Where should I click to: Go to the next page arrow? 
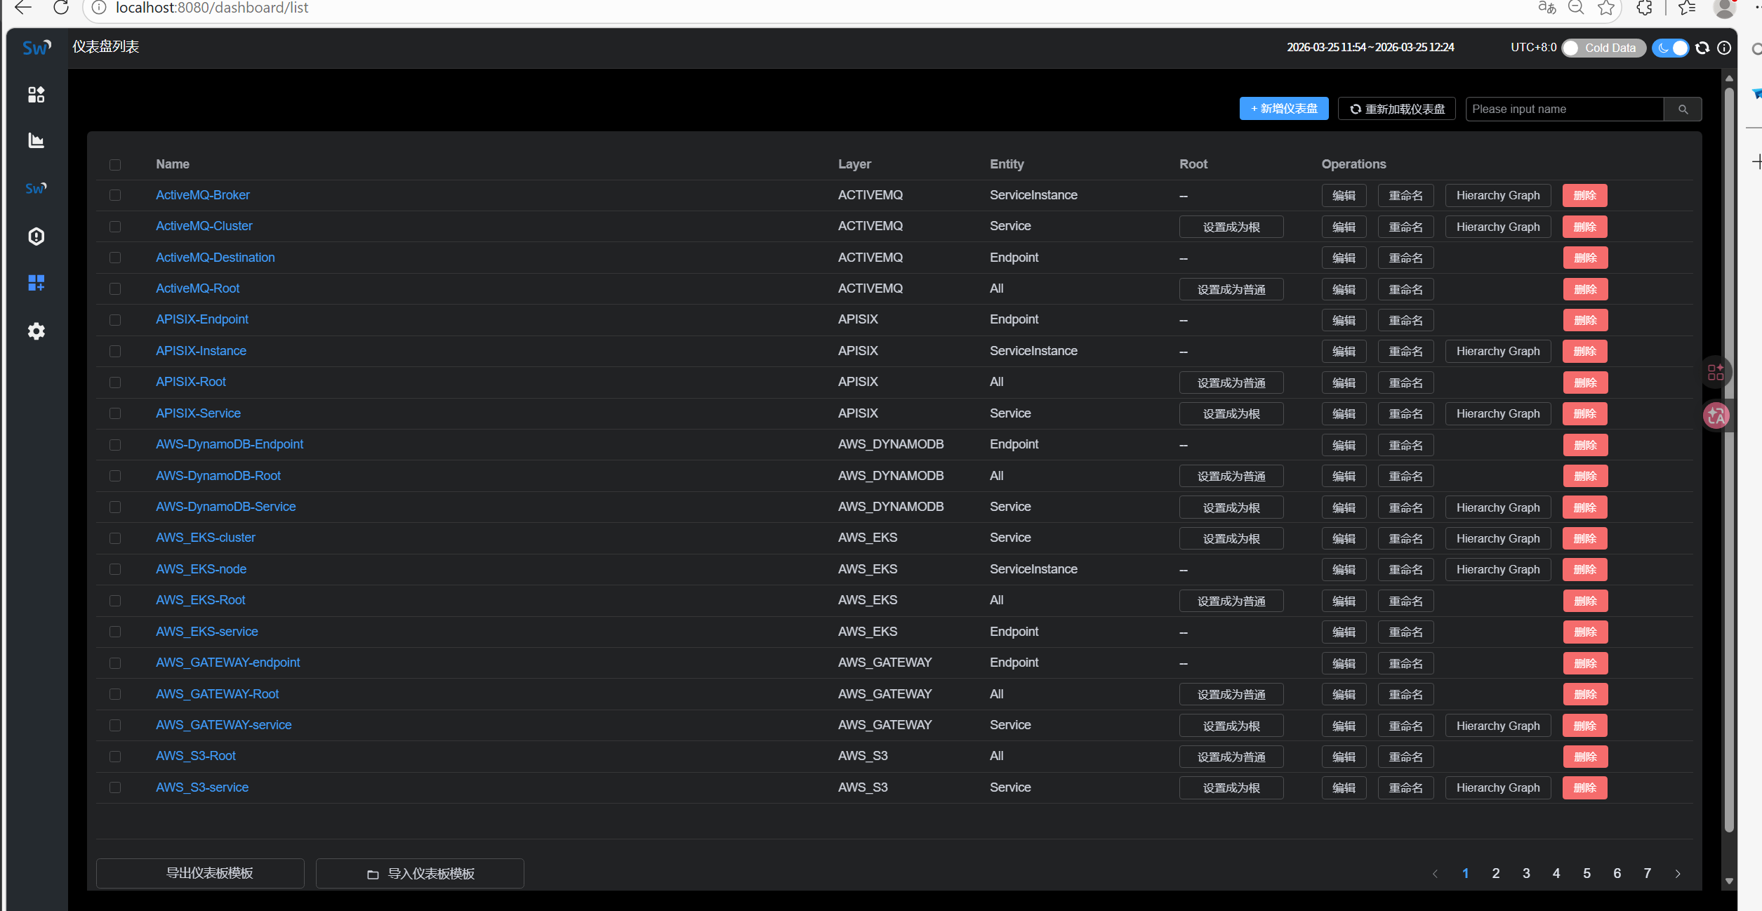(x=1678, y=874)
